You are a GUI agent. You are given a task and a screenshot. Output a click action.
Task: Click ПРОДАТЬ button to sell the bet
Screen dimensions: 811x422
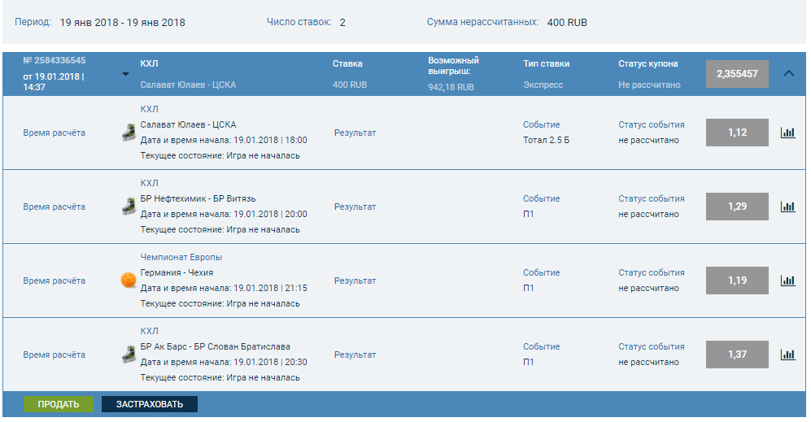59,404
